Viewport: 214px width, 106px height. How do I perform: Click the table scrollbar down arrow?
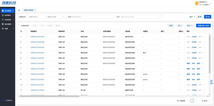pos(210,94)
